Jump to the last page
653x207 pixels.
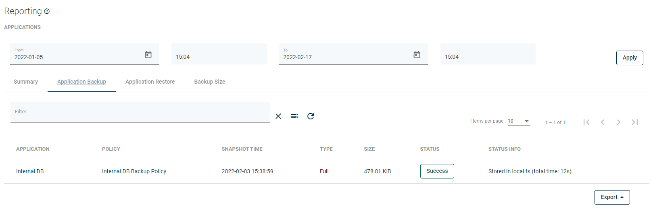pos(635,122)
